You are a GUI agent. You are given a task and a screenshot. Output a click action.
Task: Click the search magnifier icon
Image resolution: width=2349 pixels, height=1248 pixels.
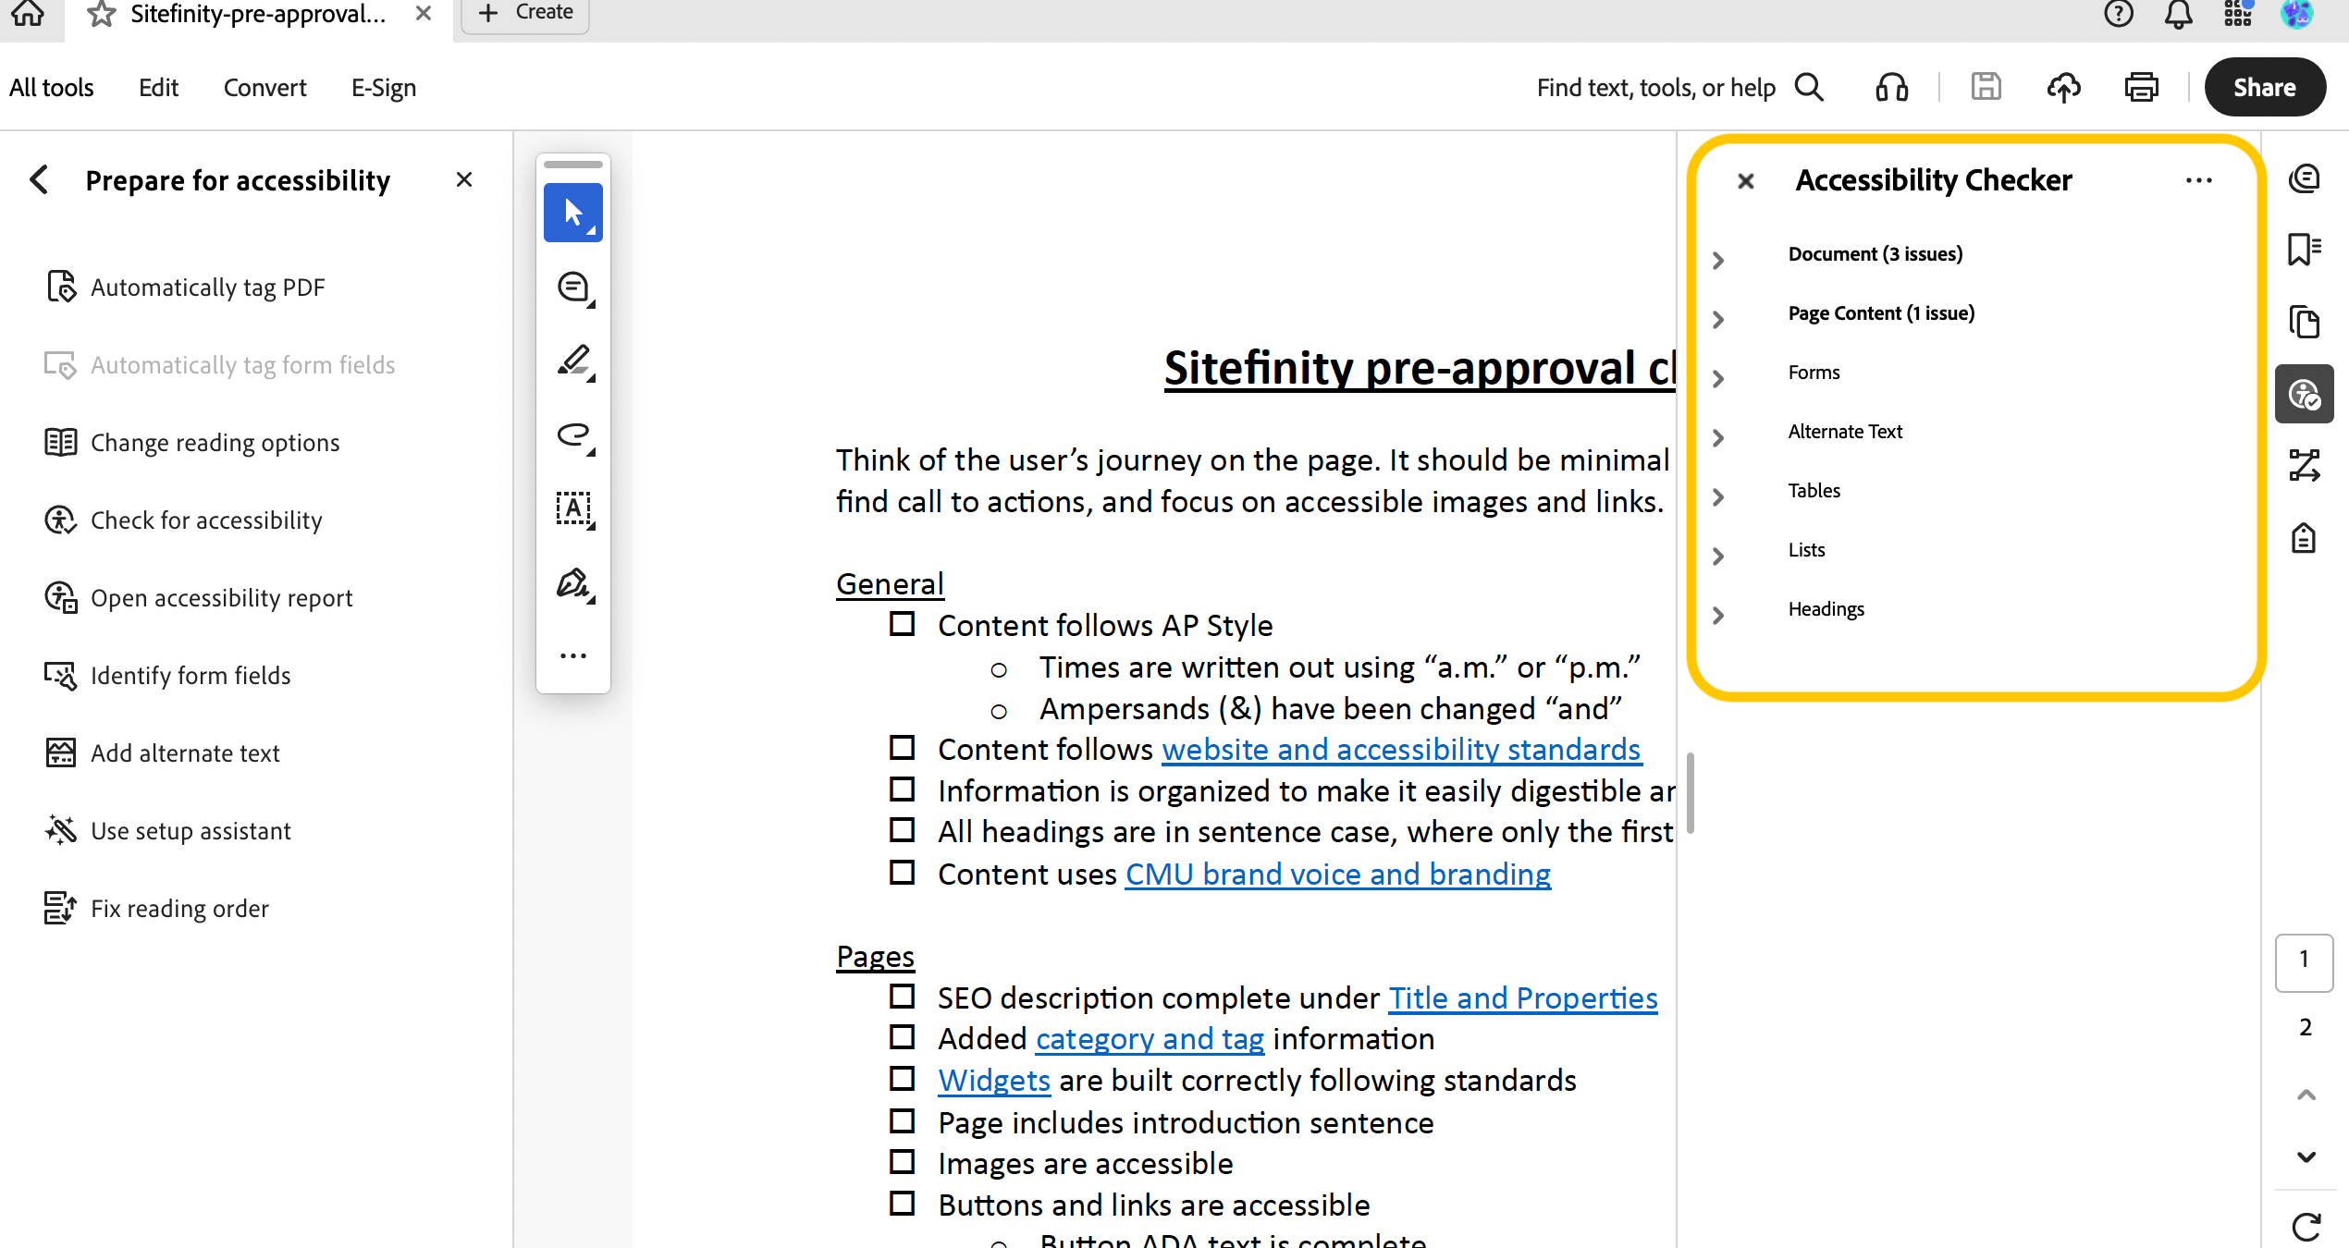(1809, 88)
